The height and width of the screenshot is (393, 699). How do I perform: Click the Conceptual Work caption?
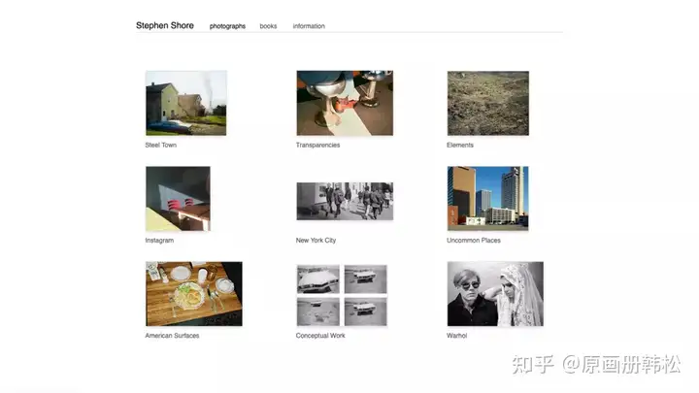pyautogui.click(x=320, y=336)
